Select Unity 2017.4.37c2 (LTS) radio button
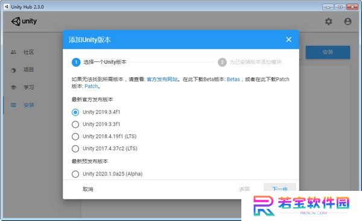The width and height of the screenshot is (362, 221). point(75,149)
